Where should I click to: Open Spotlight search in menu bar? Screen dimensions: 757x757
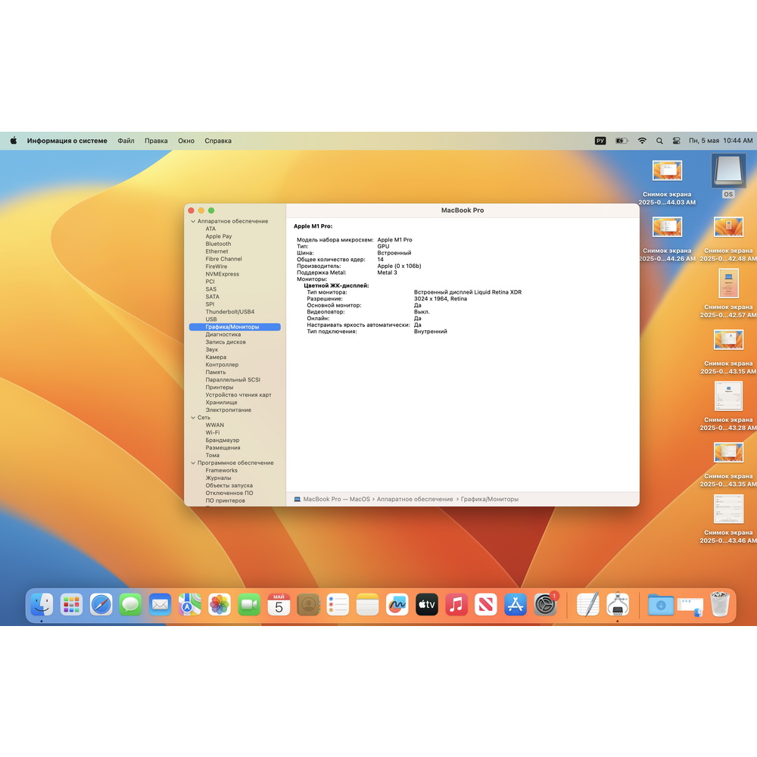coord(659,141)
